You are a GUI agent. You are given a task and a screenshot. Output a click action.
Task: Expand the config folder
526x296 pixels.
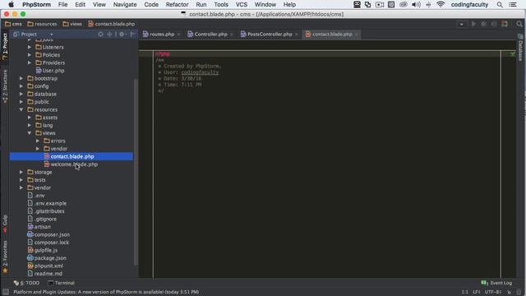(x=21, y=86)
